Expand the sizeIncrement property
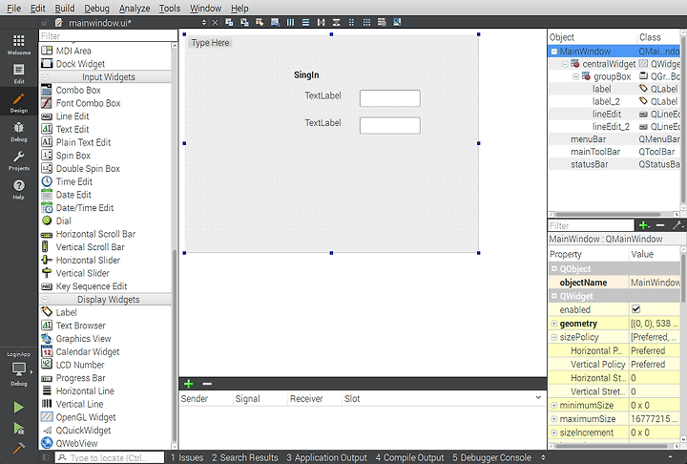The height and width of the screenshot is (464, 687). coord(553,432)
